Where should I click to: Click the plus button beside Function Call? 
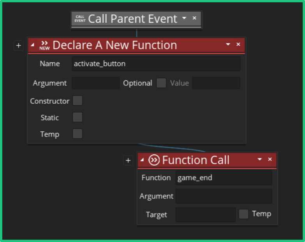pos(128,161)
